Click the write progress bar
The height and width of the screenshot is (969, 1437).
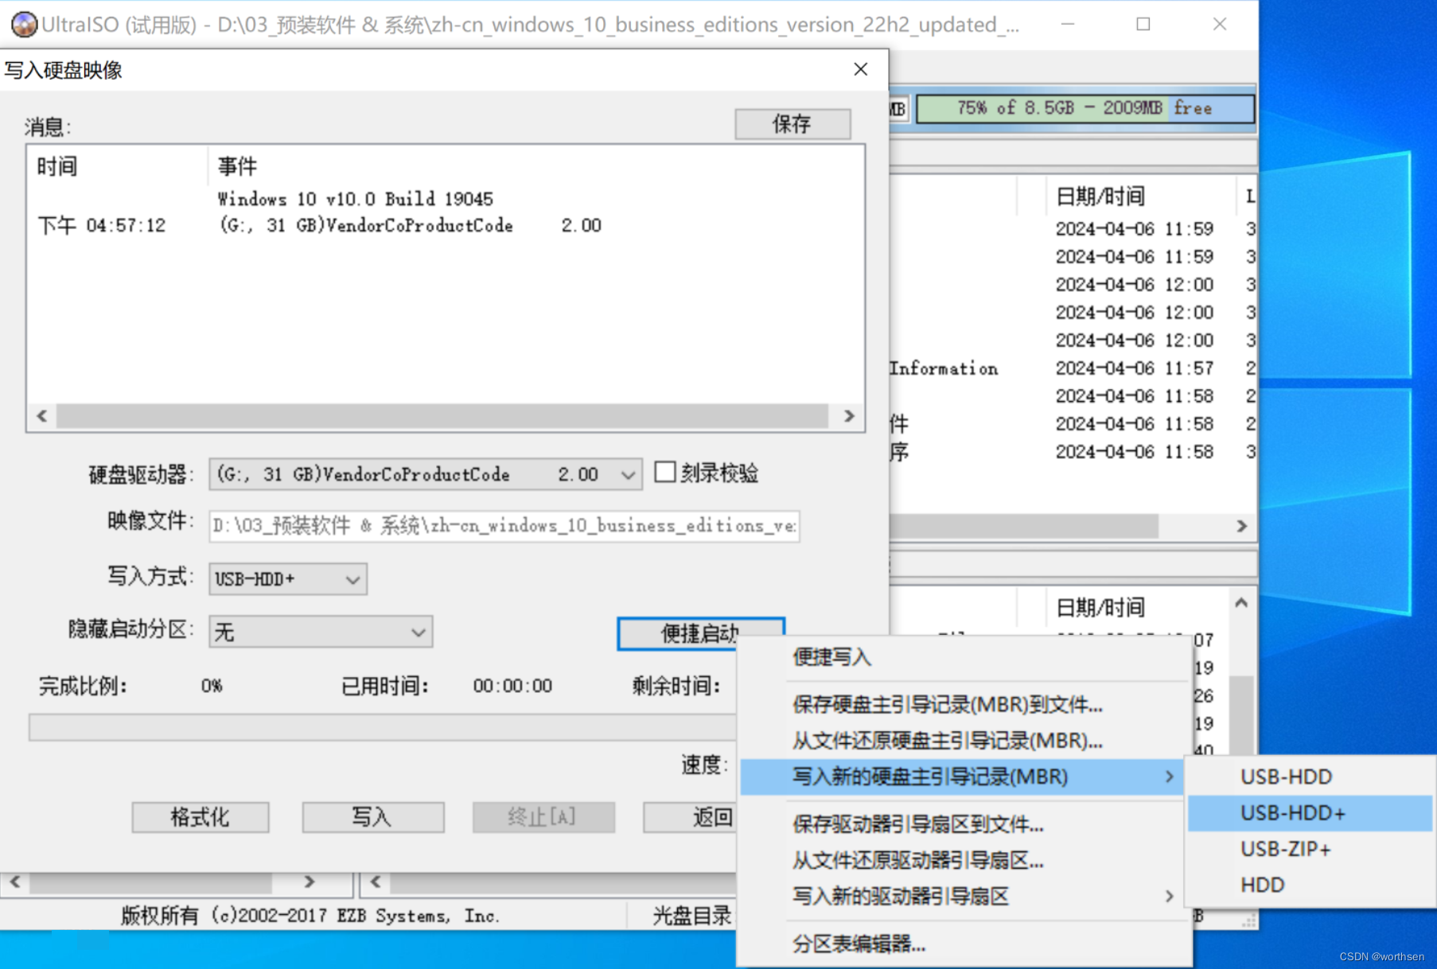tap(382, 727)
